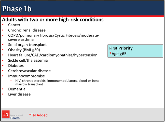
Task: Click the First Priority callout box
Action: click(x=135, y=51)
